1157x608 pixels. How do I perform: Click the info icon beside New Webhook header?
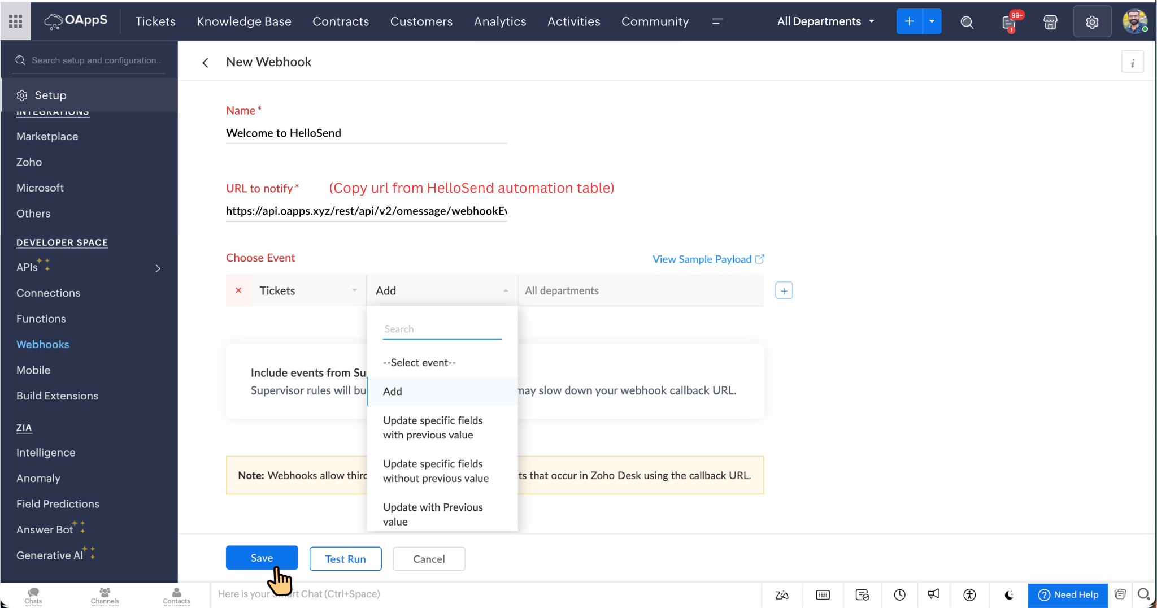coord(1132,63)
